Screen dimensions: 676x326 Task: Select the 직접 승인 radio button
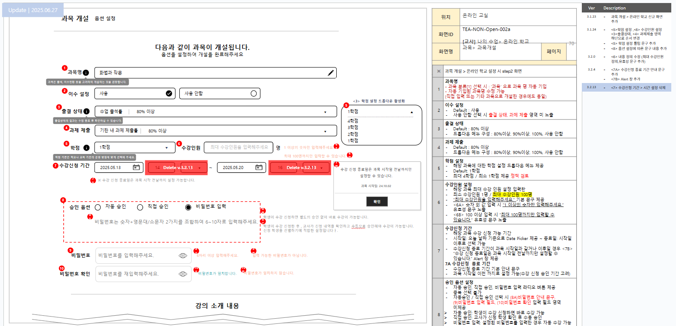pyautogui.click(x=140, y=207)
